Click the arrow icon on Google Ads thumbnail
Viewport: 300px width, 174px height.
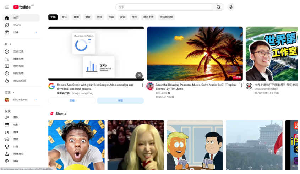tap(139, 76)
